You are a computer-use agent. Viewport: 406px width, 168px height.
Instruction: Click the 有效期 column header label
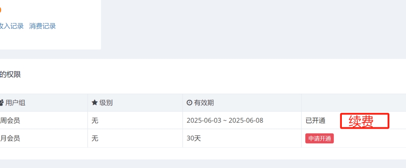click(x=204, y=103)
